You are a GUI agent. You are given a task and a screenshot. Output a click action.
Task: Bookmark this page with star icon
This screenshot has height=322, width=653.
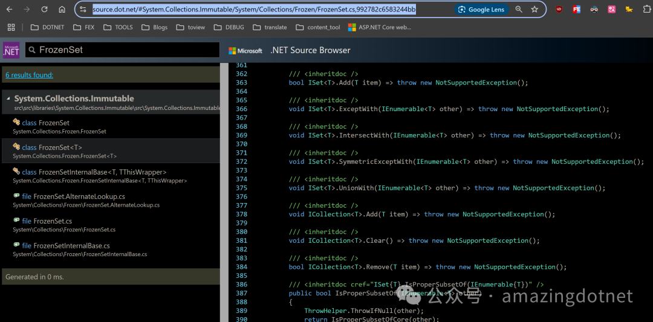[534, 10]
